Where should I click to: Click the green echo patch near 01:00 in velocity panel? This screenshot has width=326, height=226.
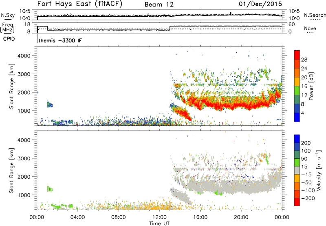point(50,188)
